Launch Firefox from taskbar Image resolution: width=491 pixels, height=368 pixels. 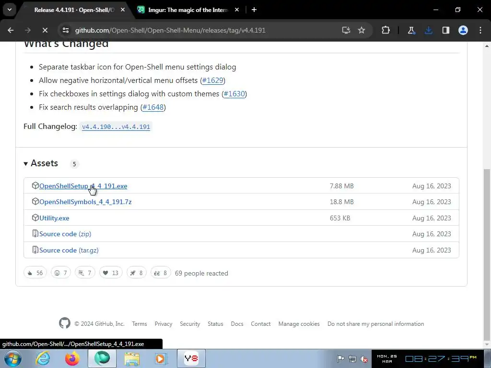[x=72, y=358]
